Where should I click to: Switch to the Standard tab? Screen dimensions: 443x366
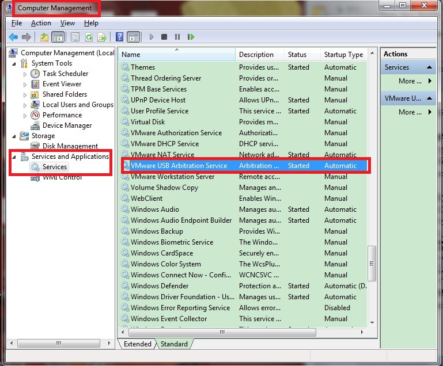point(174,344)
